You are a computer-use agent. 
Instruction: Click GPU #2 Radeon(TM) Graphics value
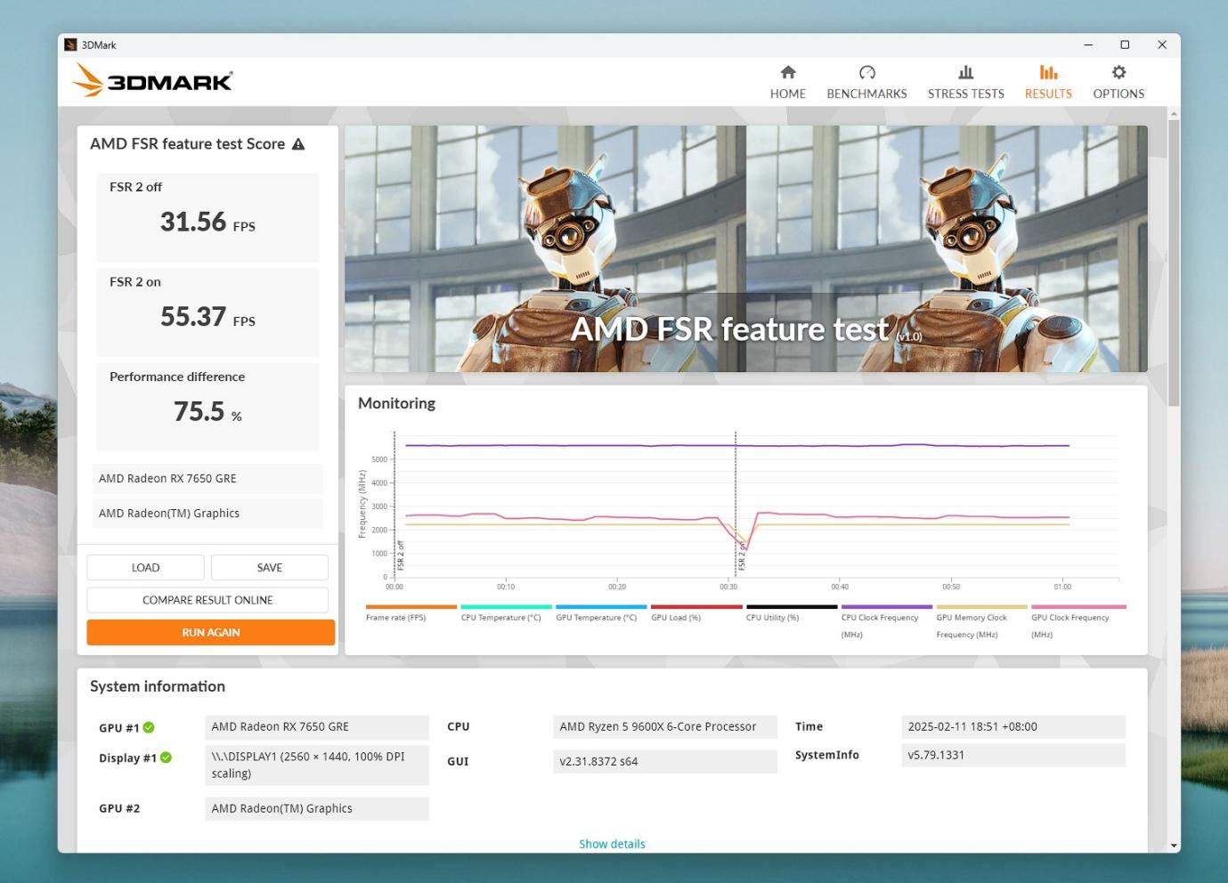point(317,808)
